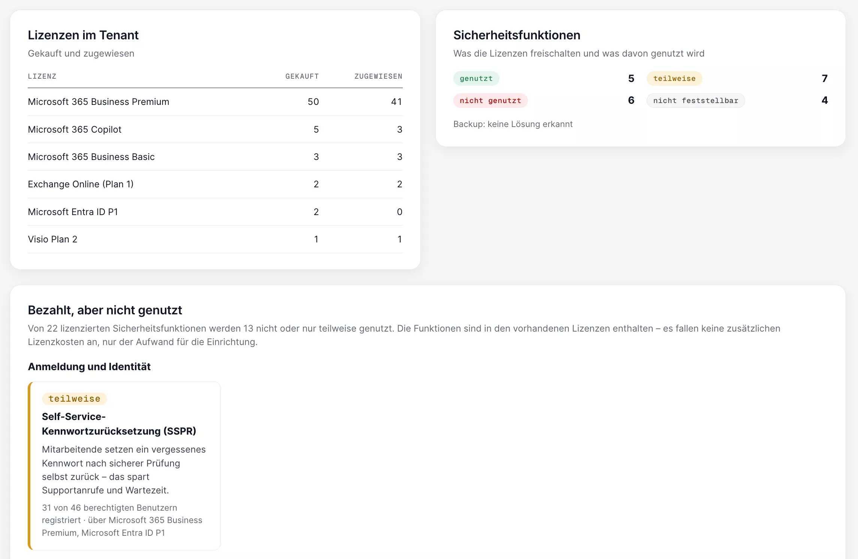Click '31 von 46 berechtigten Benutzern' detail text
Viewport: 858px width, 559px height.
tap(109, 508)
